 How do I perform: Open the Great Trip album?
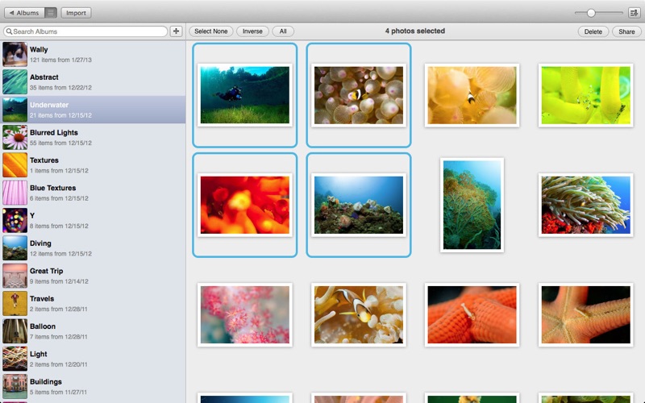pos(93,276)
